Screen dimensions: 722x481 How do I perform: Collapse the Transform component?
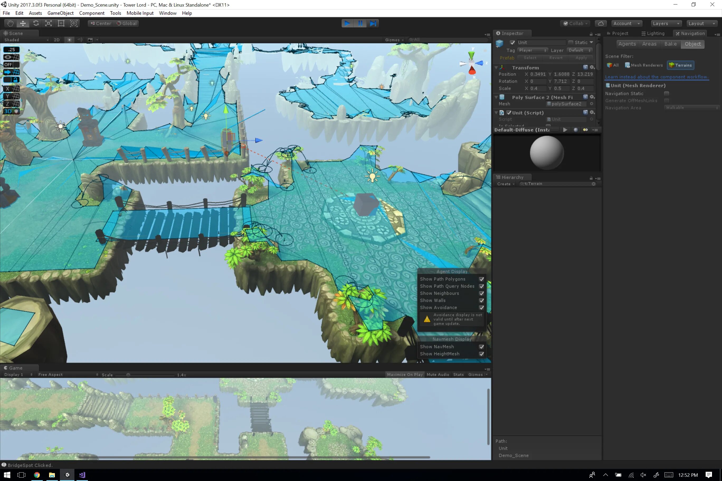click(496, 68)
